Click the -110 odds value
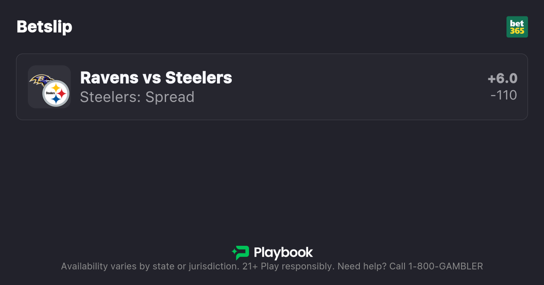Viewport: 544px width, 285px height. pos(504,95)
